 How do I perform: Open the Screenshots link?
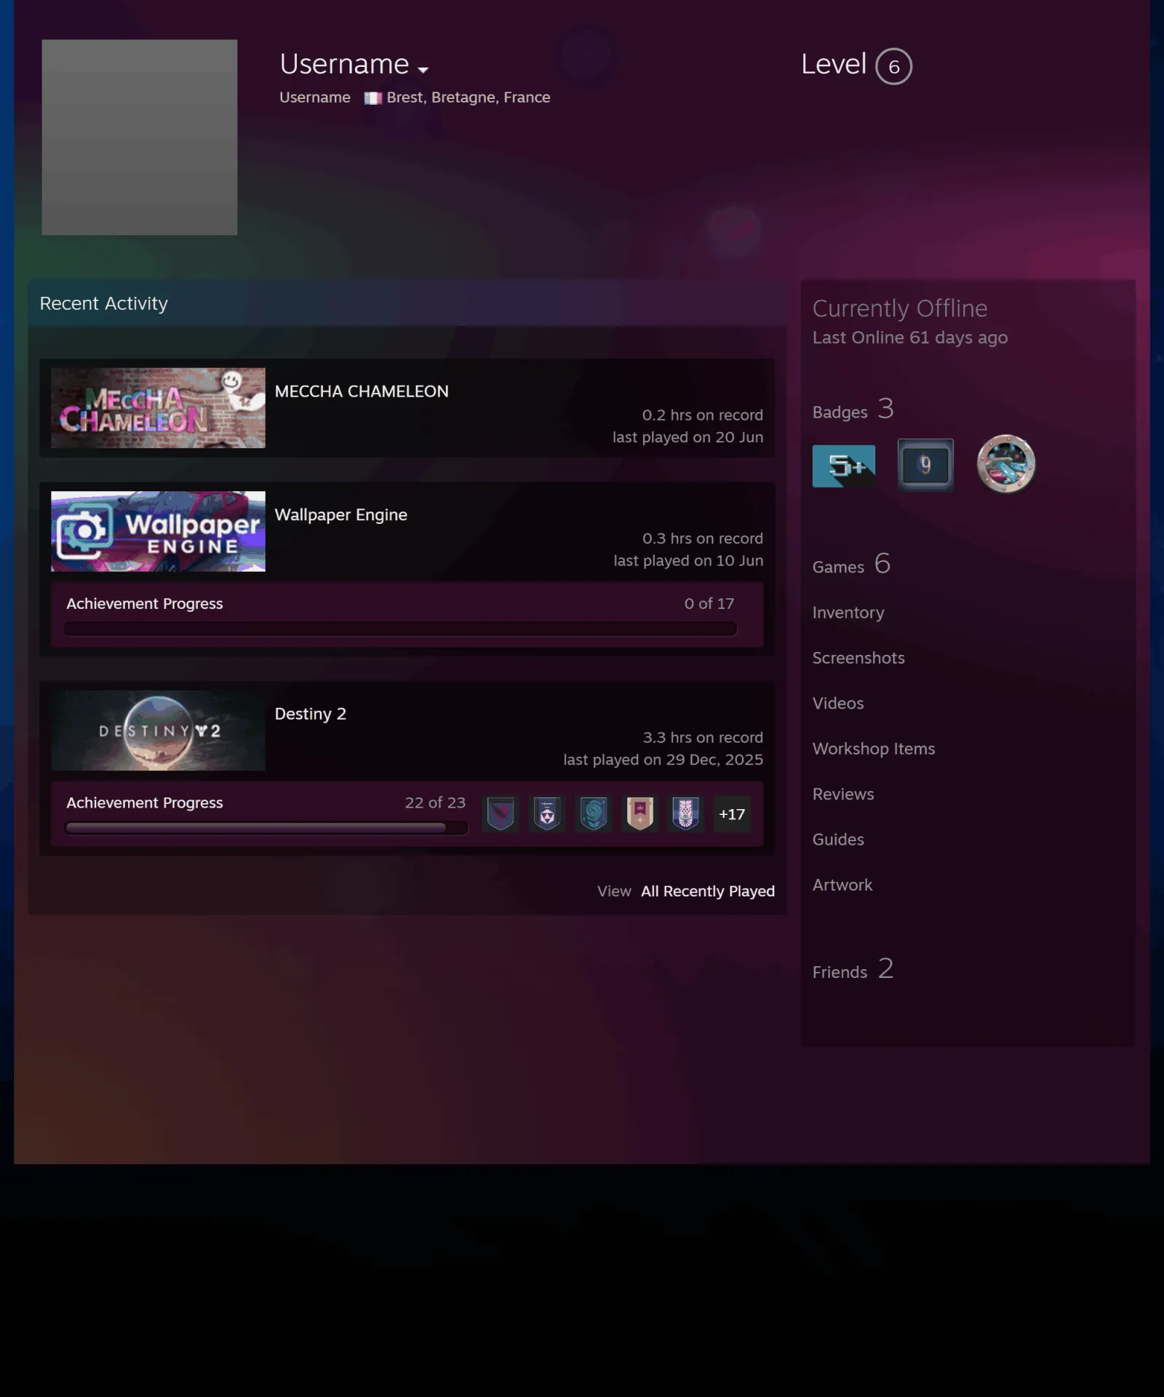tap(858, 658)
